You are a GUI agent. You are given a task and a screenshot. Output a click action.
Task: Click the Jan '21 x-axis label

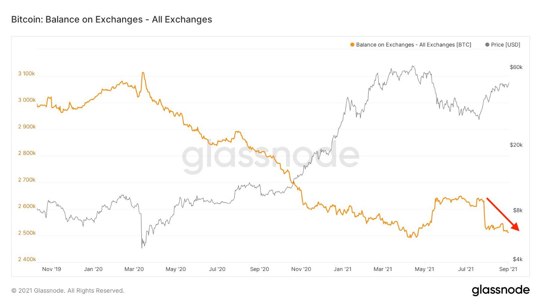[x=343, y=269]
